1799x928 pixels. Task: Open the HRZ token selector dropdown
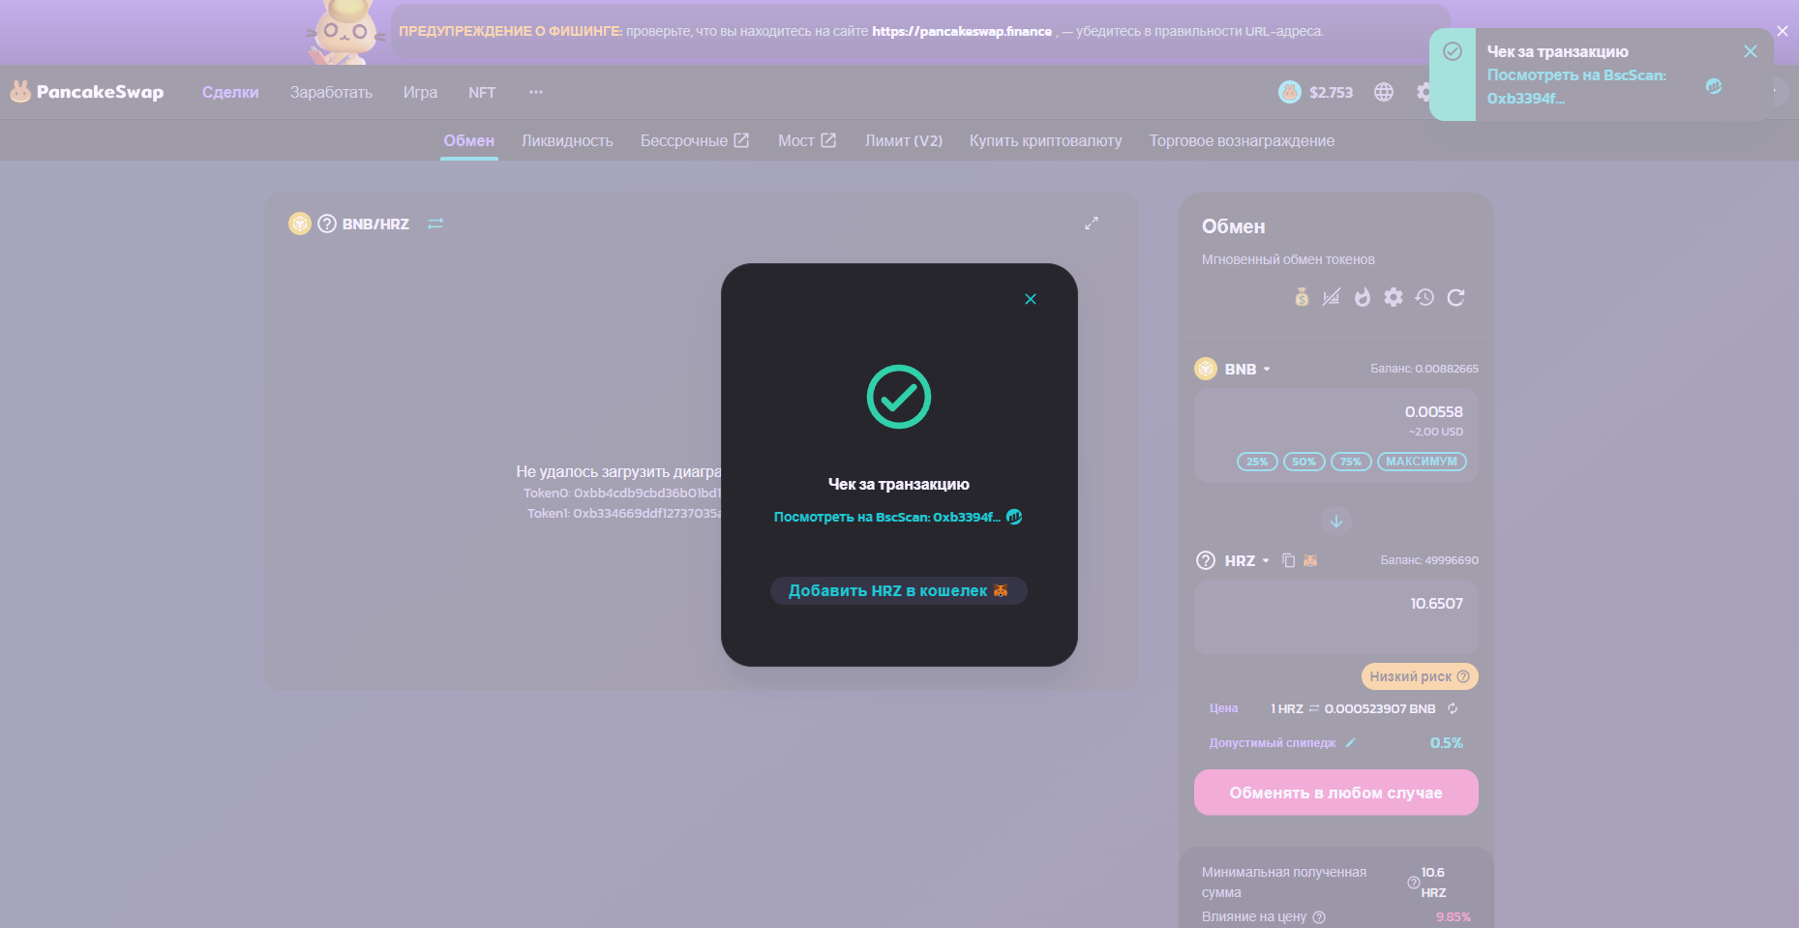pyautogui.click(x=1234, y=560)
